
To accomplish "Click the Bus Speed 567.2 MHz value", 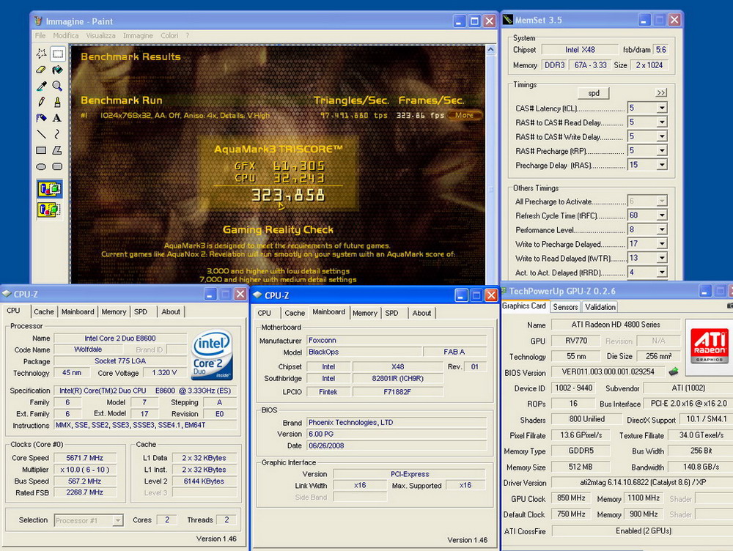I will (84, 481).
